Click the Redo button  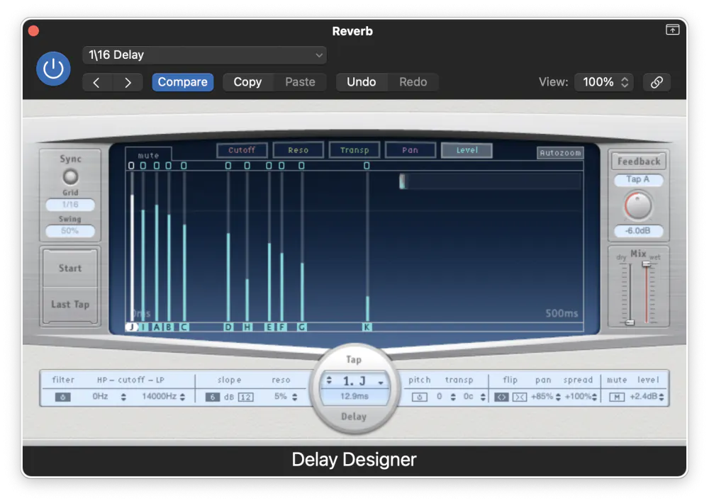coord(413,82)
